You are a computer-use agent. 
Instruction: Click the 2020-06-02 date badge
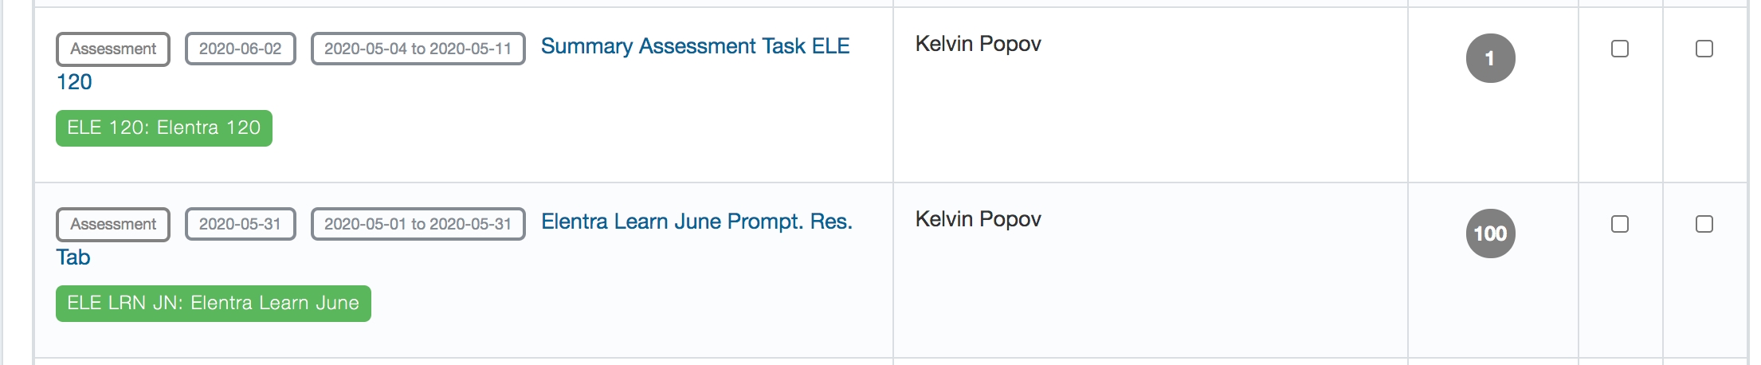[x=240, y=49]
